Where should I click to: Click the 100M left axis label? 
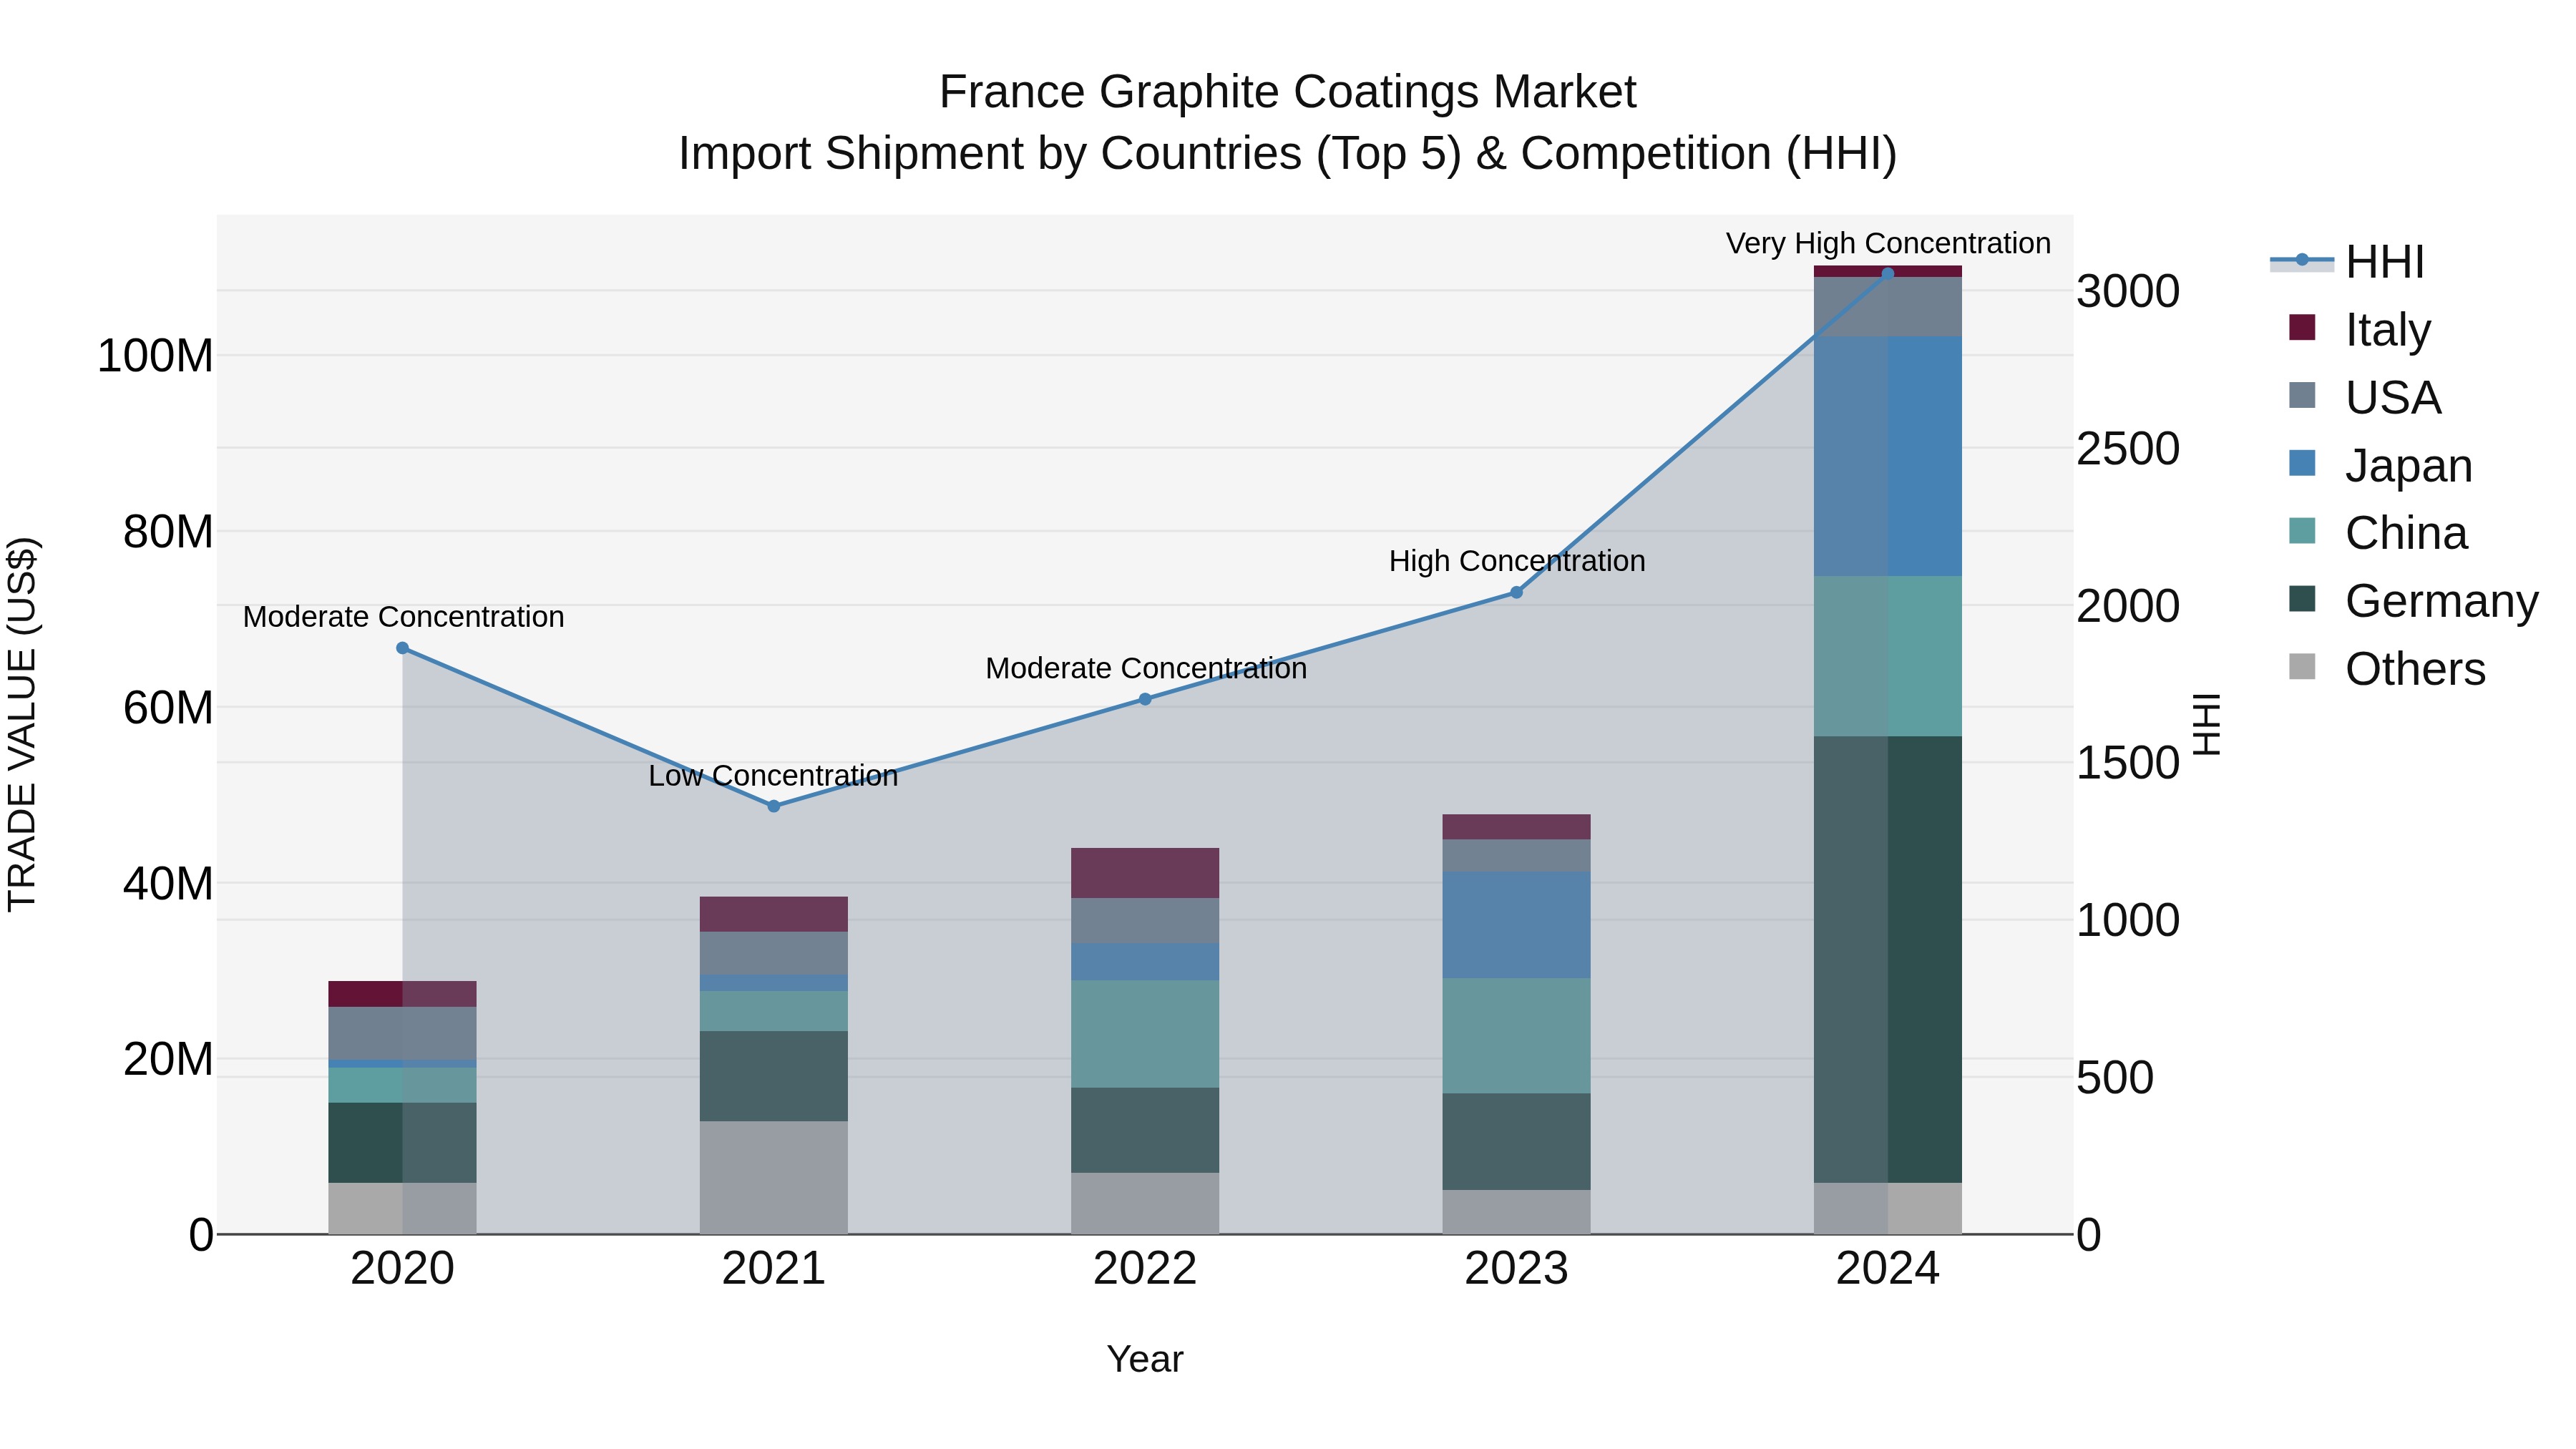[155, 356]
